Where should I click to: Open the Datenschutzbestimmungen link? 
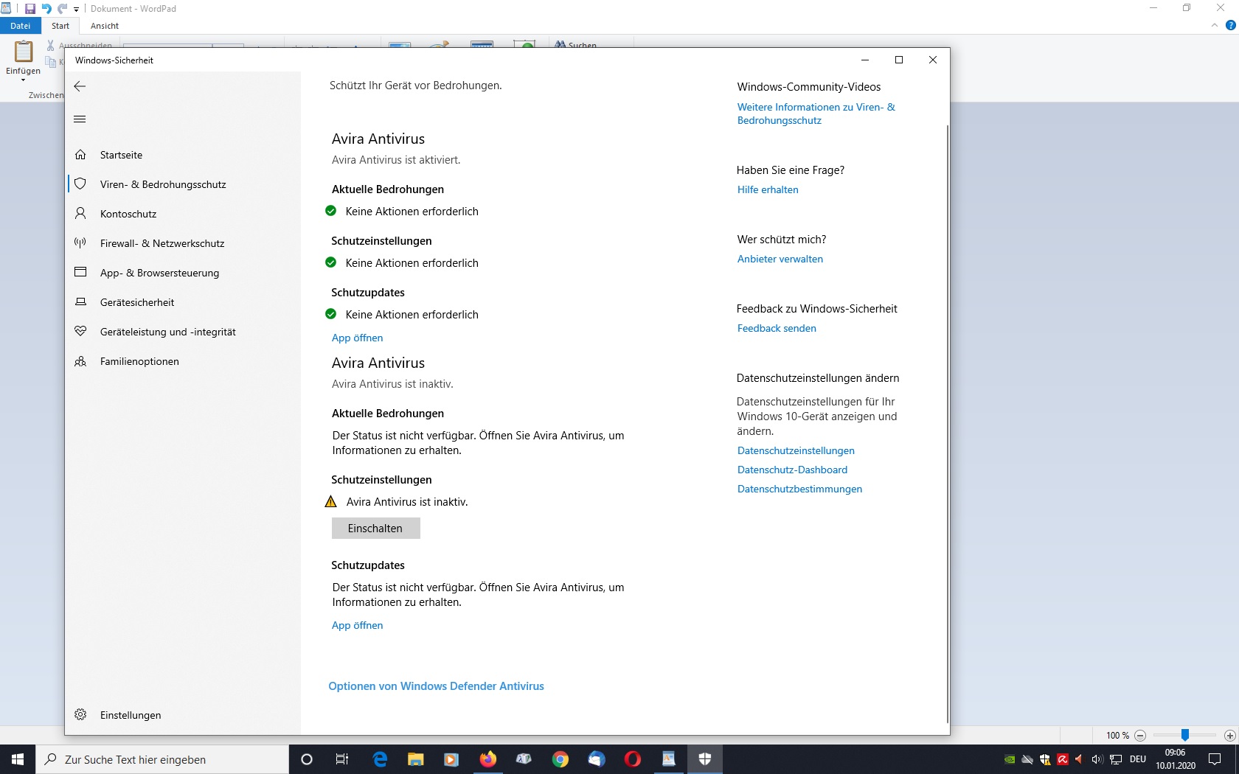click(799, 489)
